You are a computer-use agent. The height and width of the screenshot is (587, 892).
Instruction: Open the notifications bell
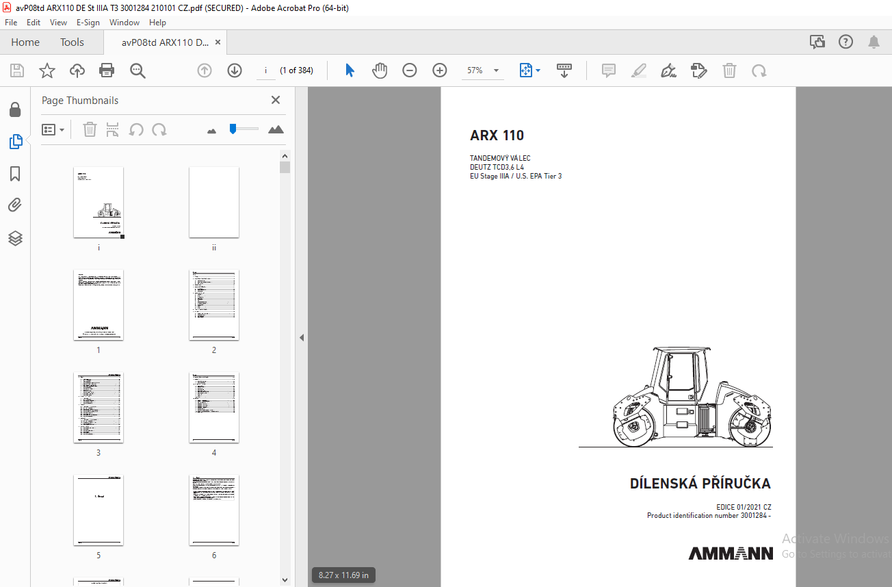(x=874, y=42)
